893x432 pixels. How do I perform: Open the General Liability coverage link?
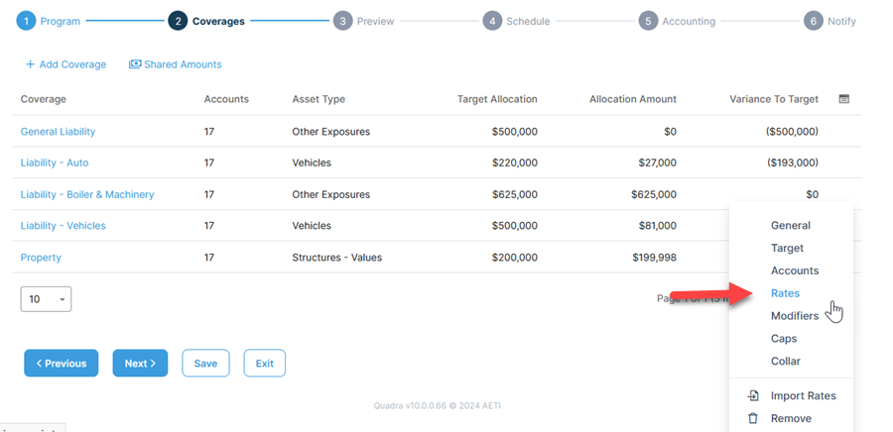click(x=58, y=131)
